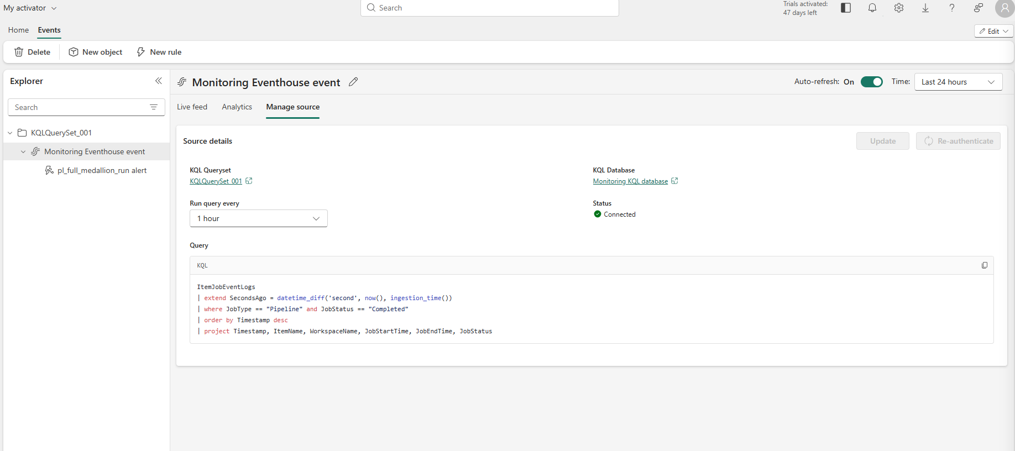1015x451 pixels.
Task: Select Monitoring Eventhouse event in Explorer tree
Action: (x=86, y=151)
